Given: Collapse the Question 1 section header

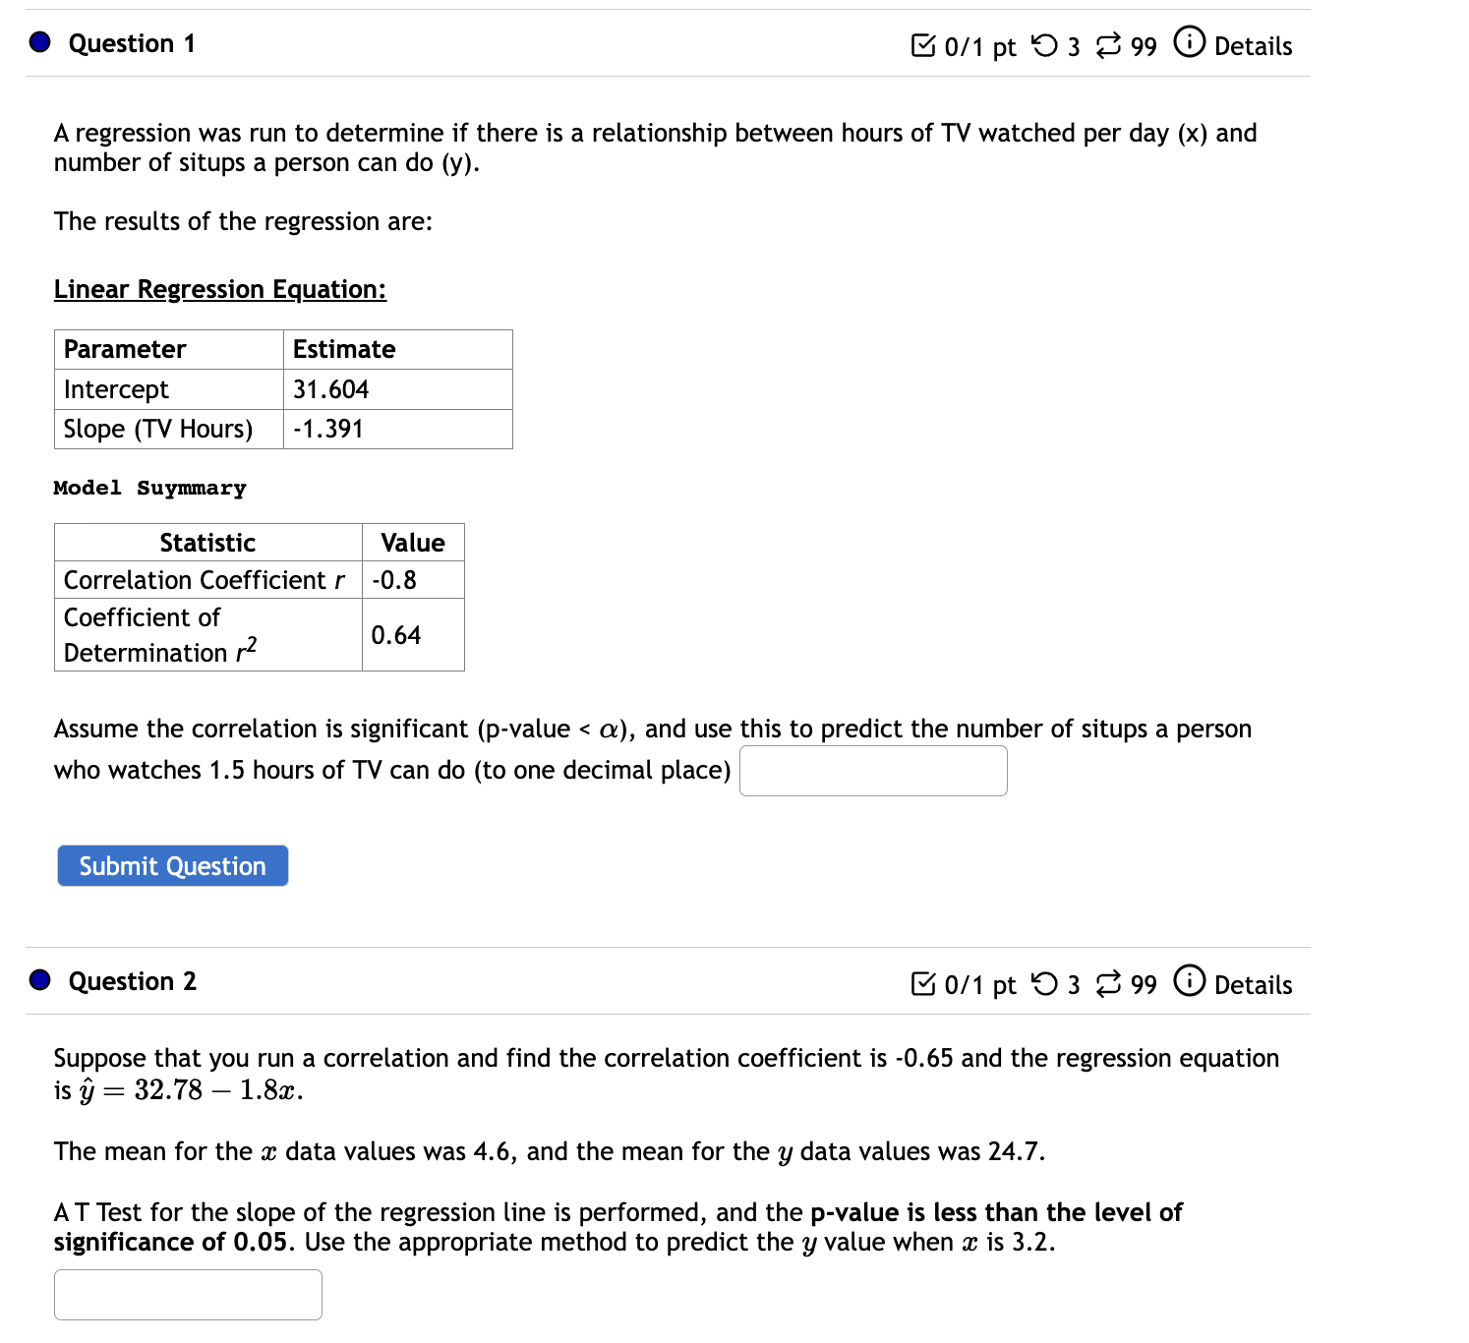Looking at the screenshot, I should click(130, 43).
